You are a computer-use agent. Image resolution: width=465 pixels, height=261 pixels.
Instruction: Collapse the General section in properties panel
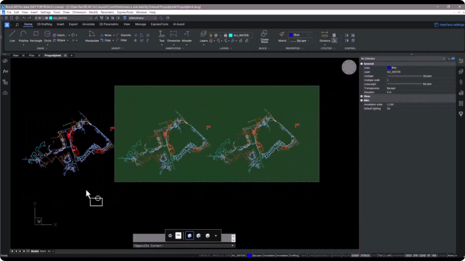tap(362, 64)
